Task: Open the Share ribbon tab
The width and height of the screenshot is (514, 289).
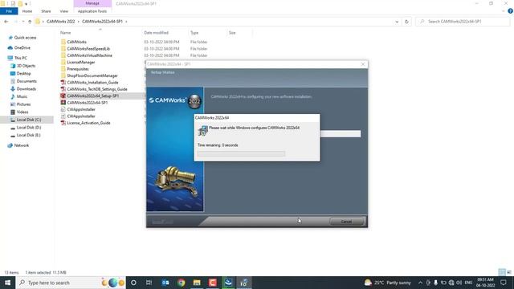Action: click(46, 11)
